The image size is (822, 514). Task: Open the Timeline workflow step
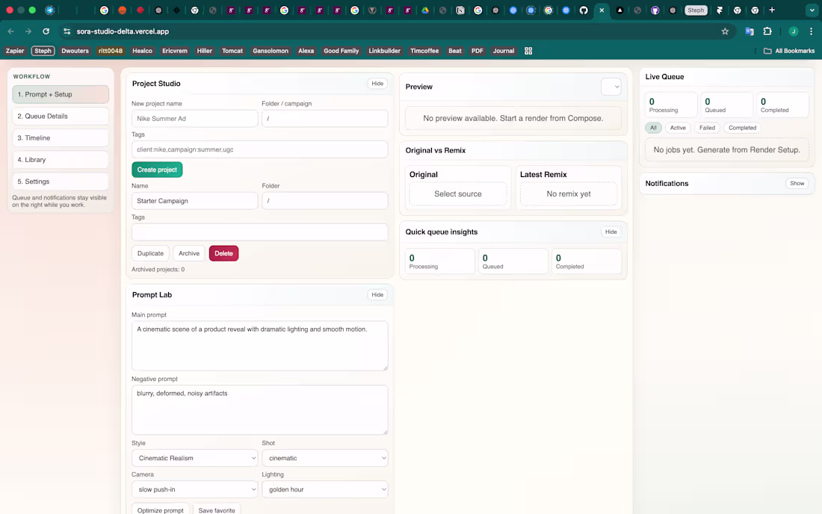tap(61, 137)
